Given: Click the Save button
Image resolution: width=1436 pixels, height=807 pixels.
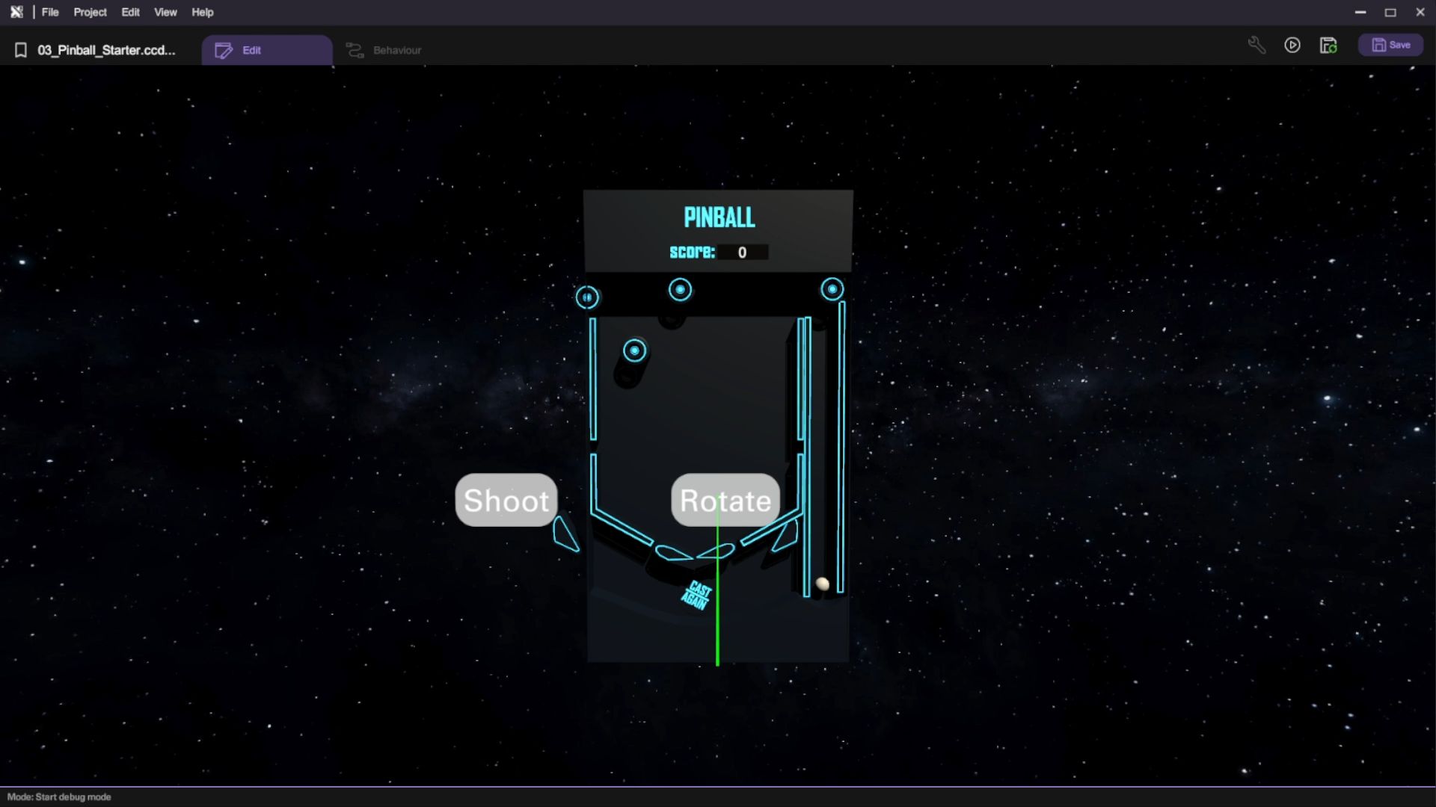Looking at the screenshot, I should click(1390, 46).
